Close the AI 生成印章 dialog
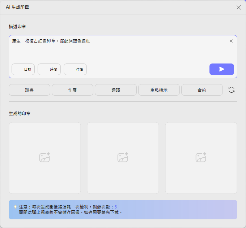 point(239,7)
